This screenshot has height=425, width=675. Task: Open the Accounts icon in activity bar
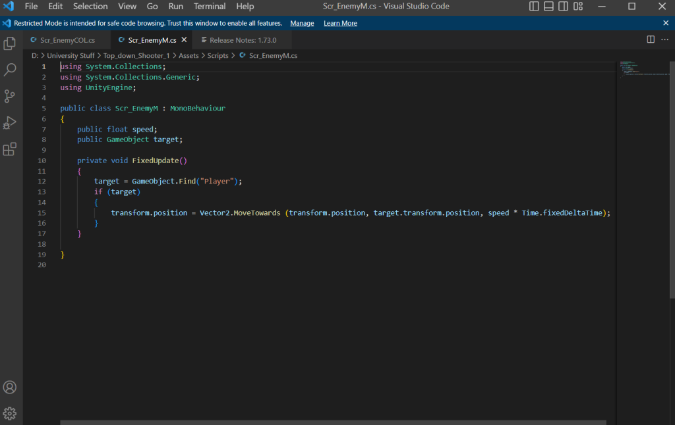pyautogui.click(x=10, y=387)
